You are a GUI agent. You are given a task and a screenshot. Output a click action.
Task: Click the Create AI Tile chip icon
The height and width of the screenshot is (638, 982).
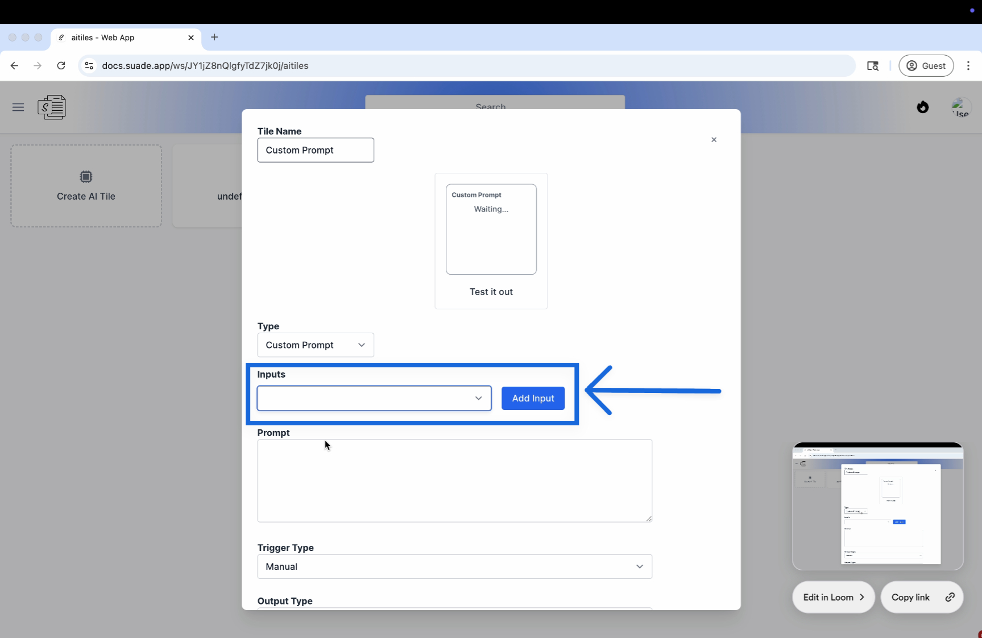click(x=86, y=177)
